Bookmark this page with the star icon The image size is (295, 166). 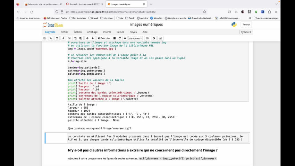204,11
